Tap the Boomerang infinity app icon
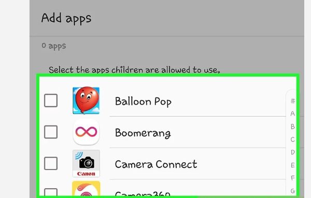 tap(86, 132)
